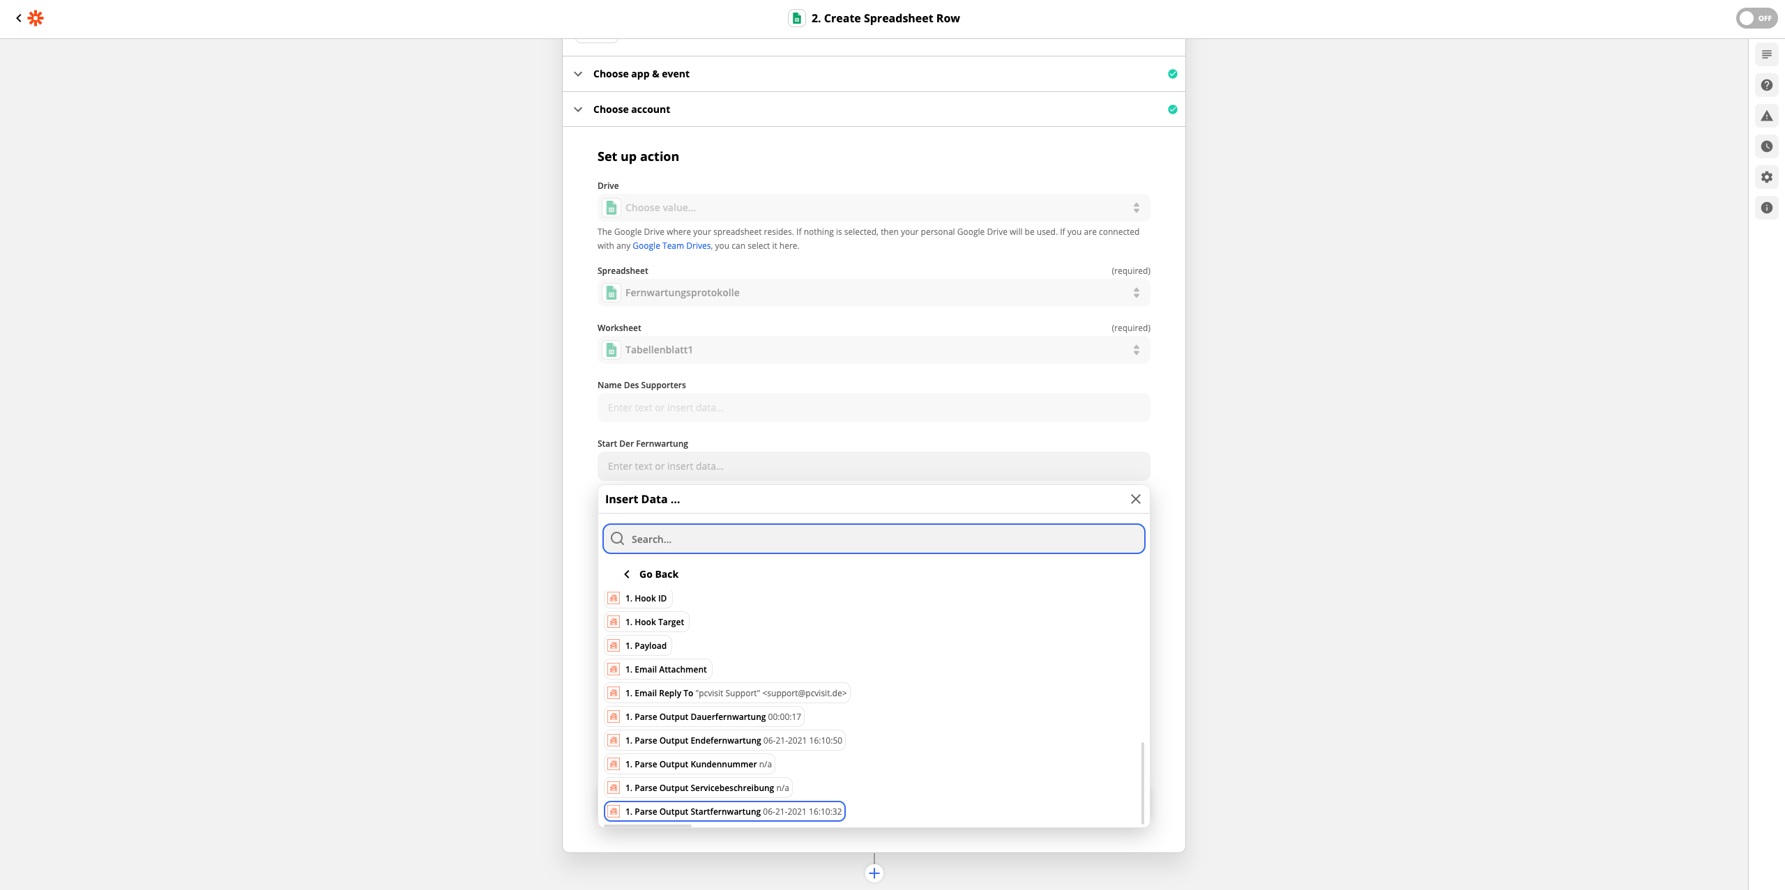The width and height of the screenshot is (1785, 890).
Task: Click the back arrow beside Zapier logo
Action: point(19,18)
